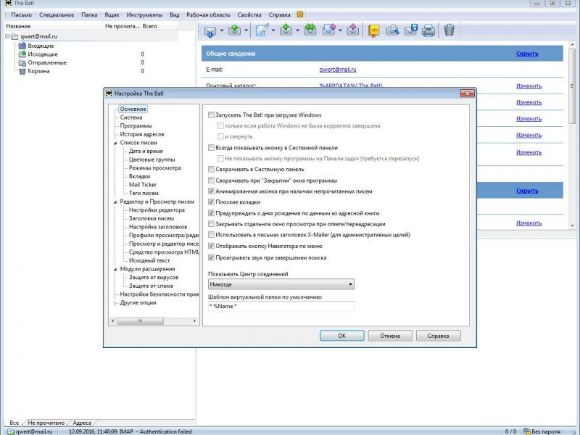Image resolution: width=580 pixels, height=435 pixels.
Task: Open the Специальное menu
Action: [x=57, y=14]
